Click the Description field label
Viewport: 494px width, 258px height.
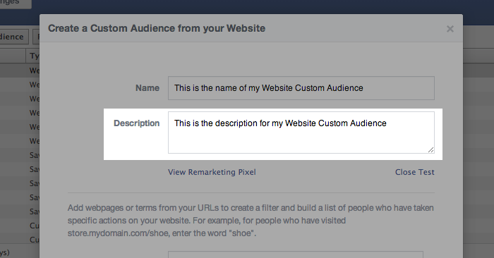(136, 123)
